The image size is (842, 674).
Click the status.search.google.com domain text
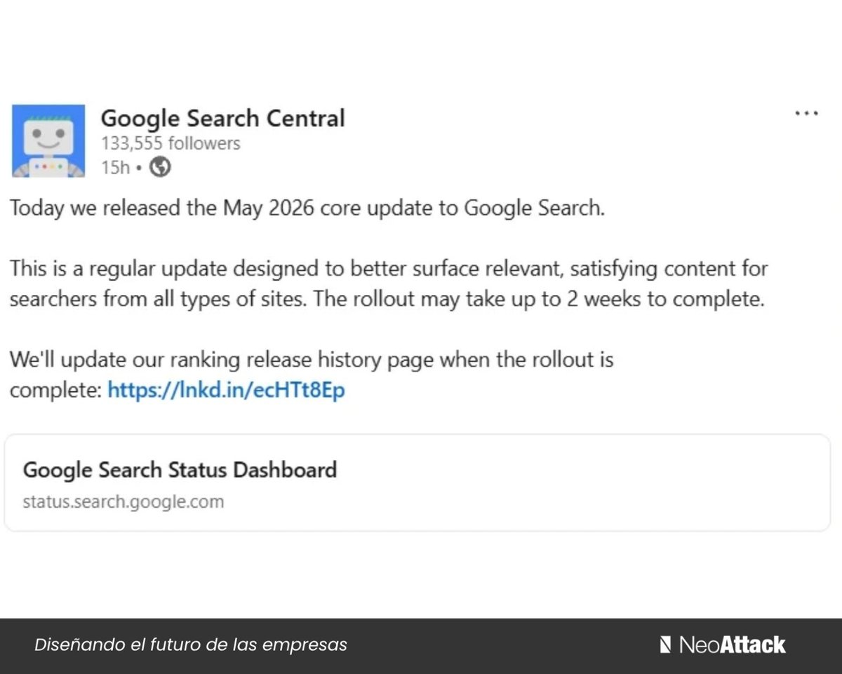(x=123, y=502)
